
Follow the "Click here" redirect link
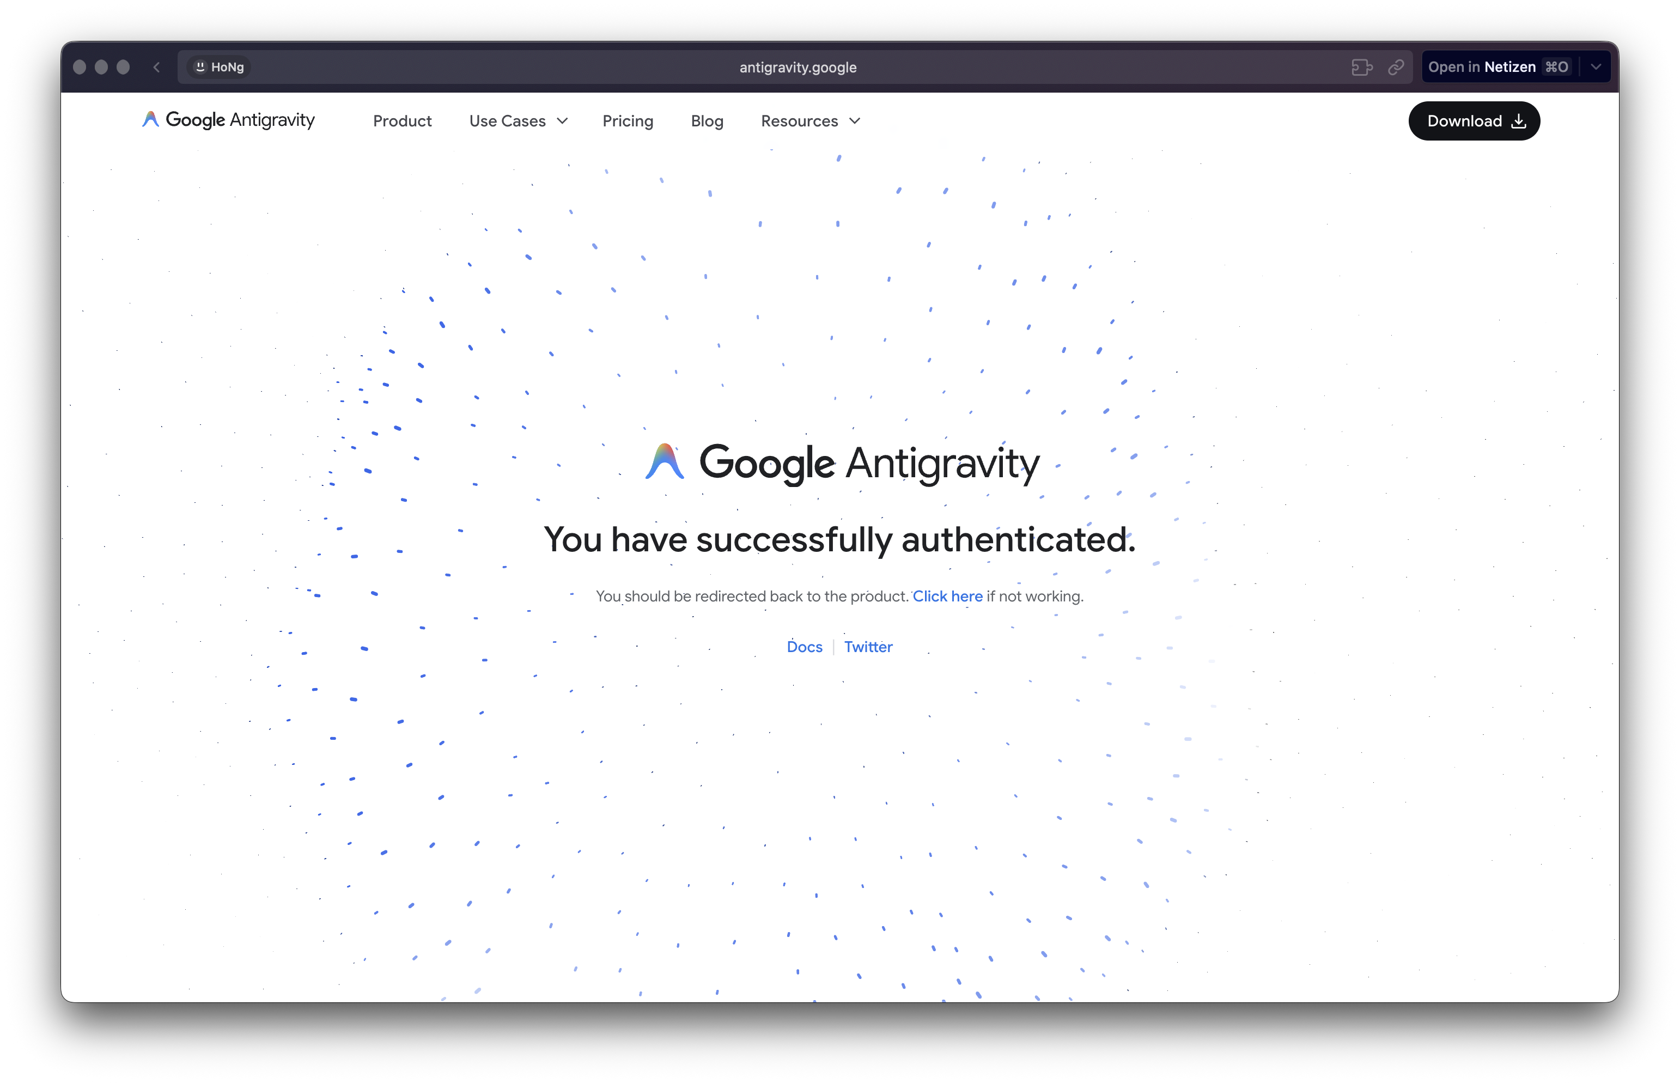point(947,597)
